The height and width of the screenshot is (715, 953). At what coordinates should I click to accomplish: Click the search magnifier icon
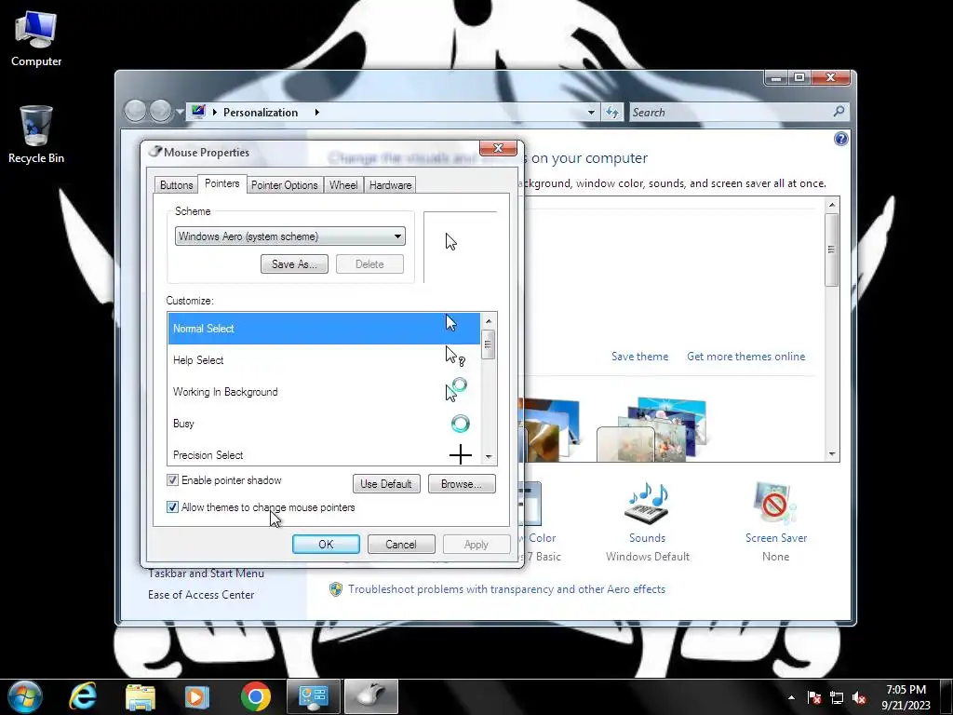pos(839,112)
